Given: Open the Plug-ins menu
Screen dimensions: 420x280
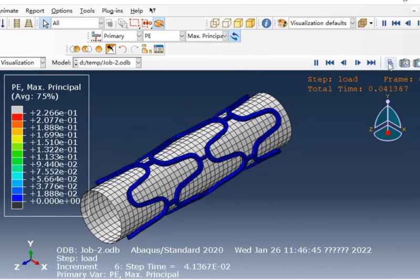Looking at the screenshot, I should pos(112,10).
